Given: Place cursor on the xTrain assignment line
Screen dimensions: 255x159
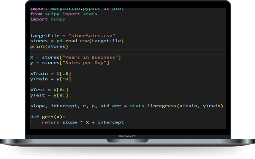Looking at the screenshot, I should pos(51,74).
